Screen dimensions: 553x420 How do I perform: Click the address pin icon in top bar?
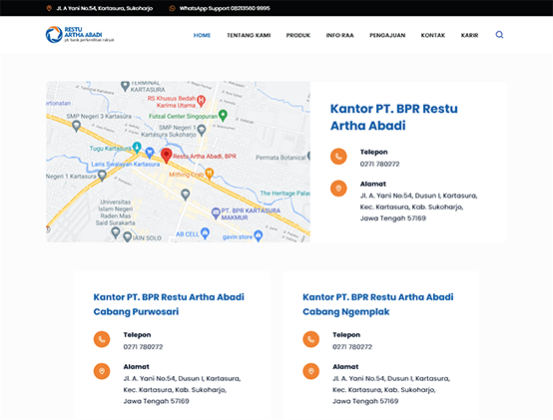pos(49,8)
